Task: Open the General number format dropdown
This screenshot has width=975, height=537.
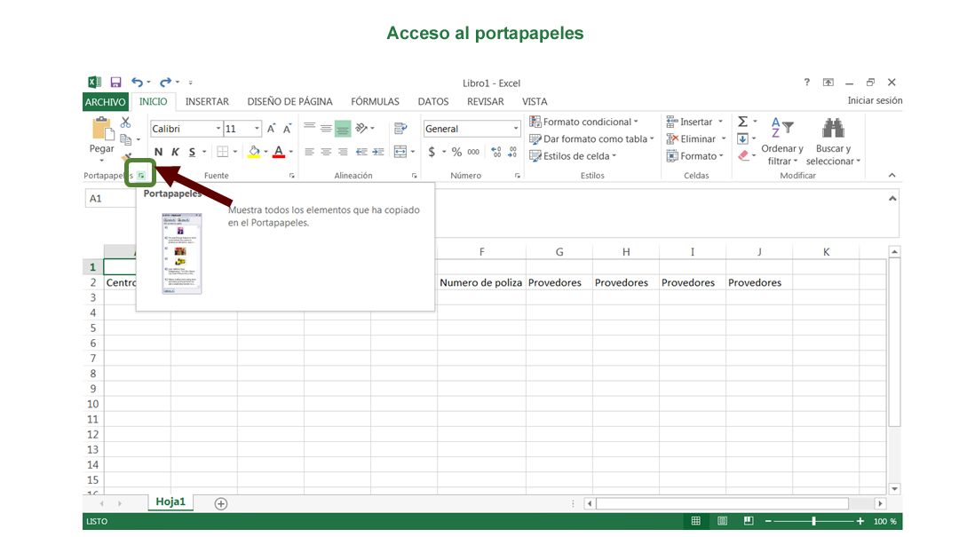Action: pos(516,129)
